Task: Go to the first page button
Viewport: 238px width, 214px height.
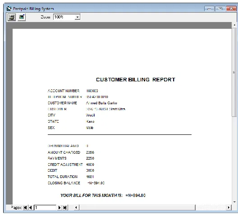Action: tap(25, 208)
